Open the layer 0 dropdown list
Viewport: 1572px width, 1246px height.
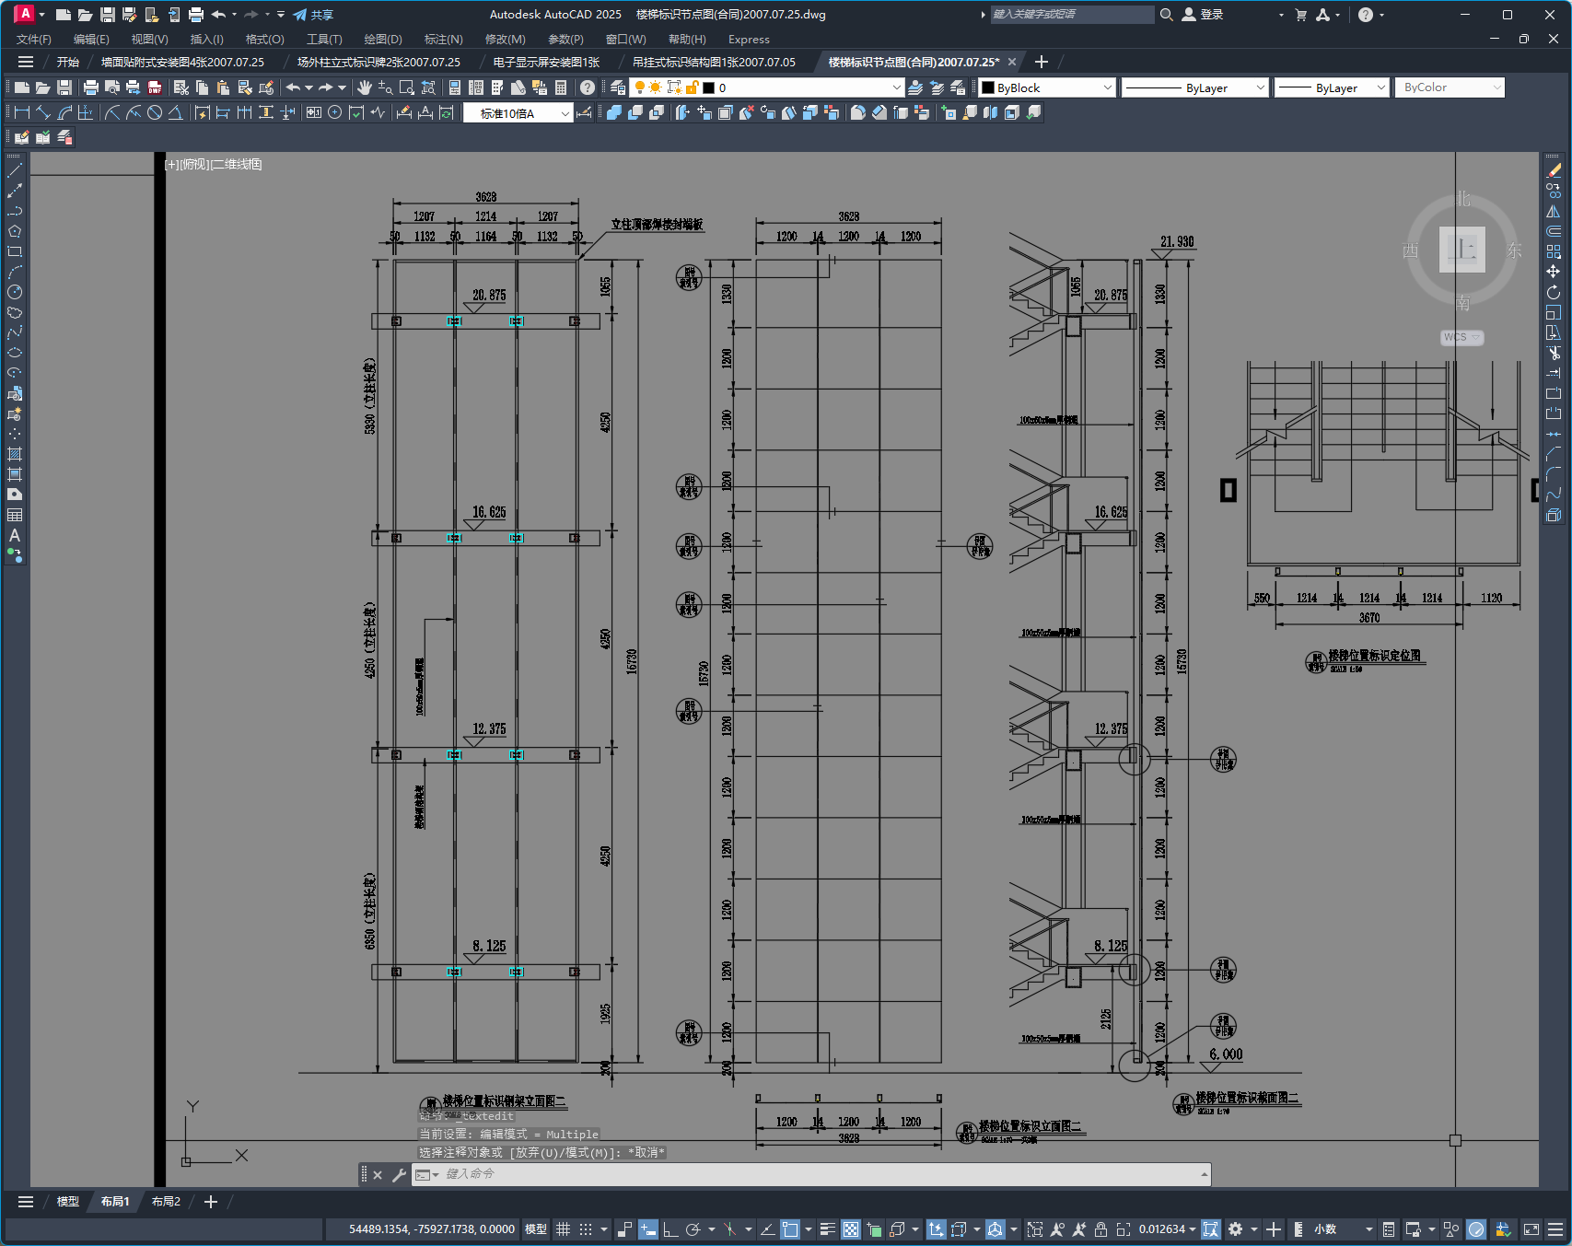point(897,87)
